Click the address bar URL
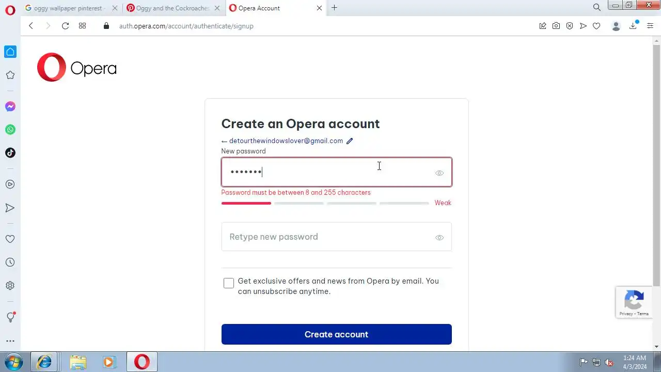Image resolution: width=661 pixels, height=372 pixels. pos(186,26)
